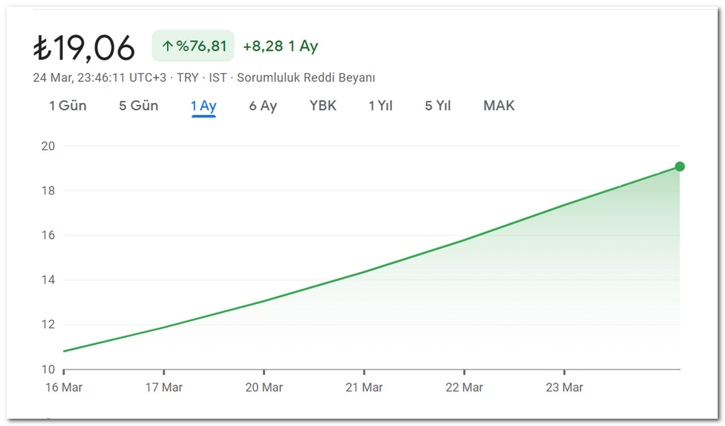This screenshot has height=426, width=725.
Task: Switch chart to 5 Yıl range
Action: pyautogui.click(x=438, y=106)
